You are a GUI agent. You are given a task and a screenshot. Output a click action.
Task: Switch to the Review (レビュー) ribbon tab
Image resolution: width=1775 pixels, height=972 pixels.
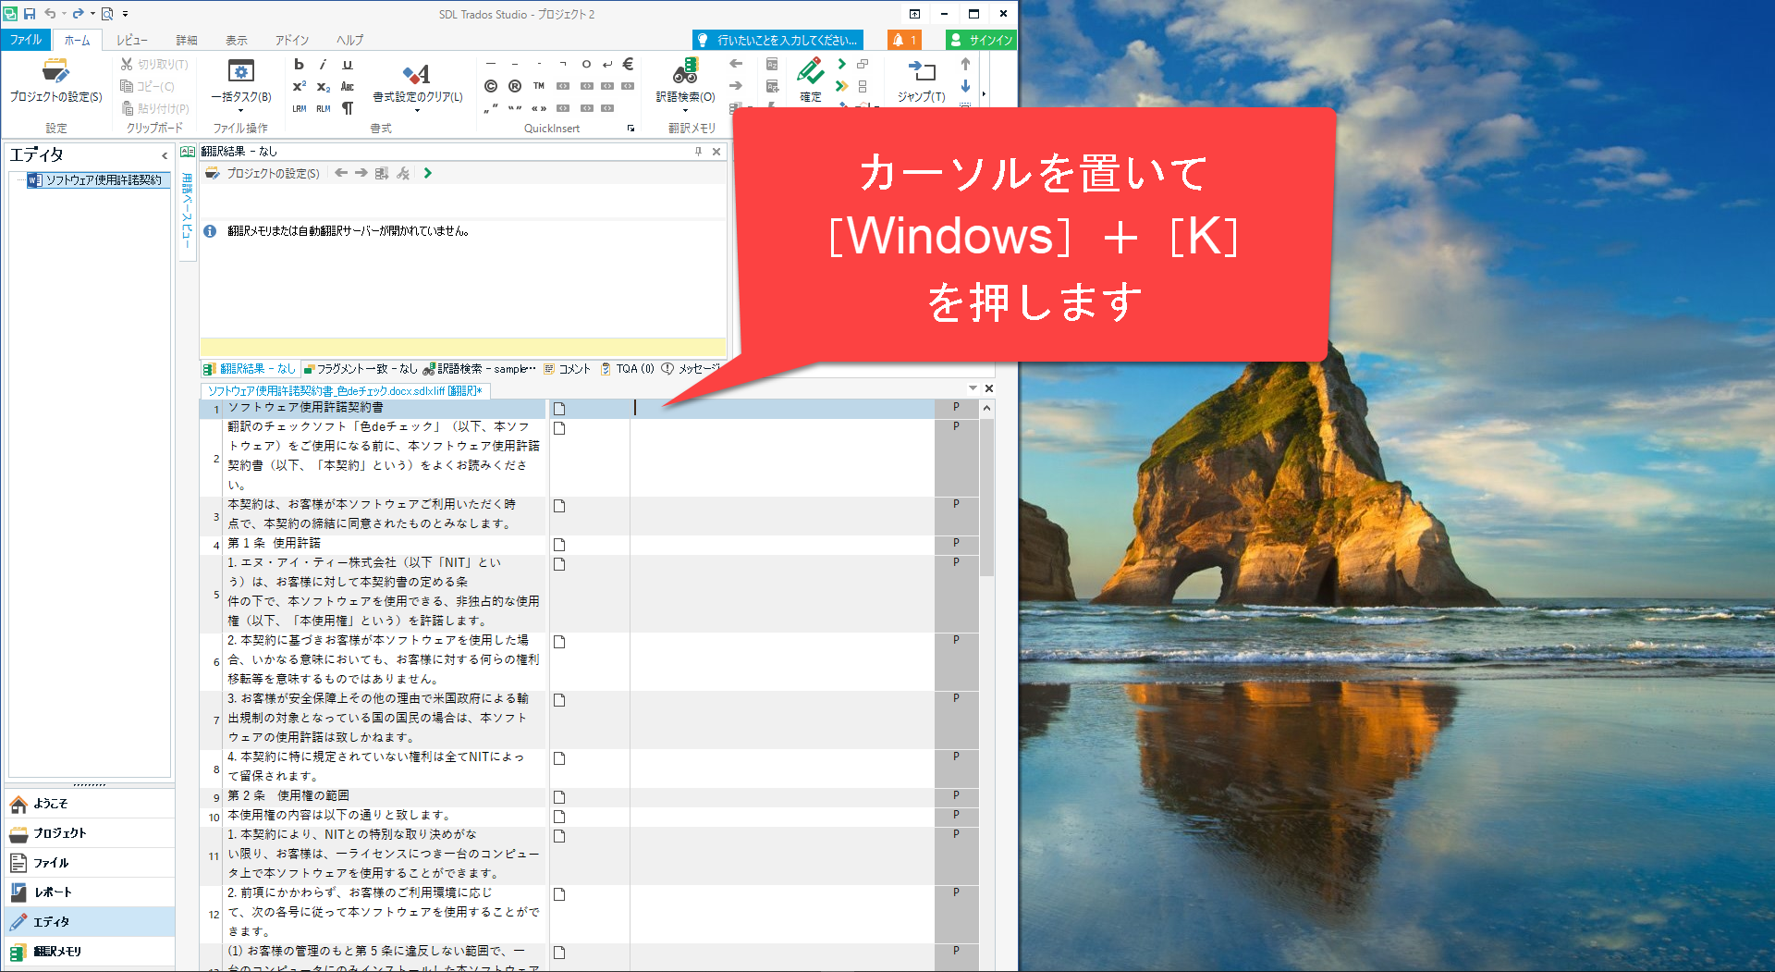pyautogui.click(x=131, y=40)
